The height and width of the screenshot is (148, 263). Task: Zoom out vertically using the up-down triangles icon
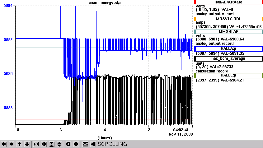[x=59, y=144]
